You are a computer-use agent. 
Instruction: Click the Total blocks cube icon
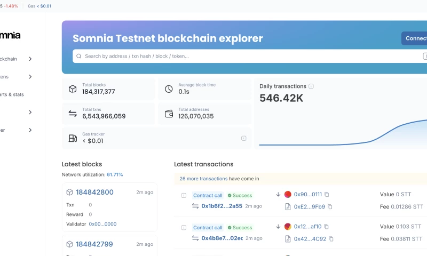[73, 89]
